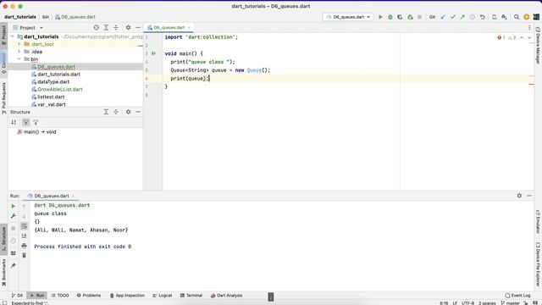Open the search everywhere magnifier

pyautogui.click(x=517, y=17)
